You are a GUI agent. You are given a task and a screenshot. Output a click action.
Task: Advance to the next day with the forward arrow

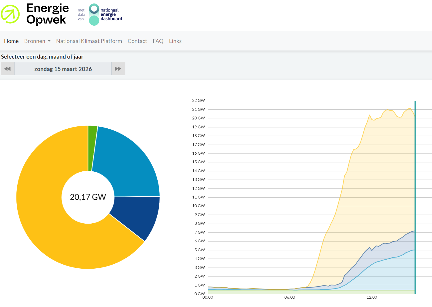(118, 69)
